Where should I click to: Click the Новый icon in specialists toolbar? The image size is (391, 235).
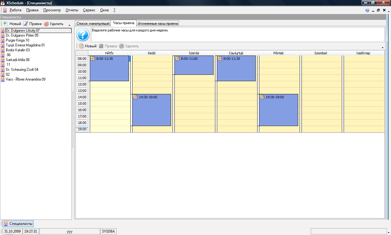(5, 23)
